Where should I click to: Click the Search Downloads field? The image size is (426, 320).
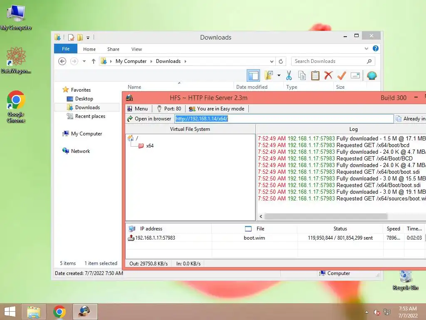click(333, 61)
